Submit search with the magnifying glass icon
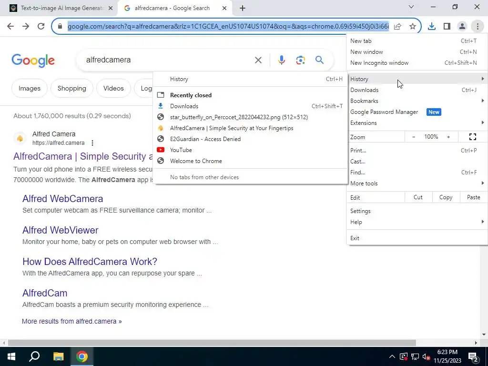Viewport: 488px width, 366px height. (x=320, y=60)
